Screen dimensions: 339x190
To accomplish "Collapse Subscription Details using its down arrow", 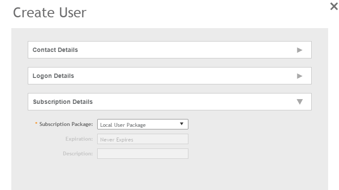I will (299, 102).
